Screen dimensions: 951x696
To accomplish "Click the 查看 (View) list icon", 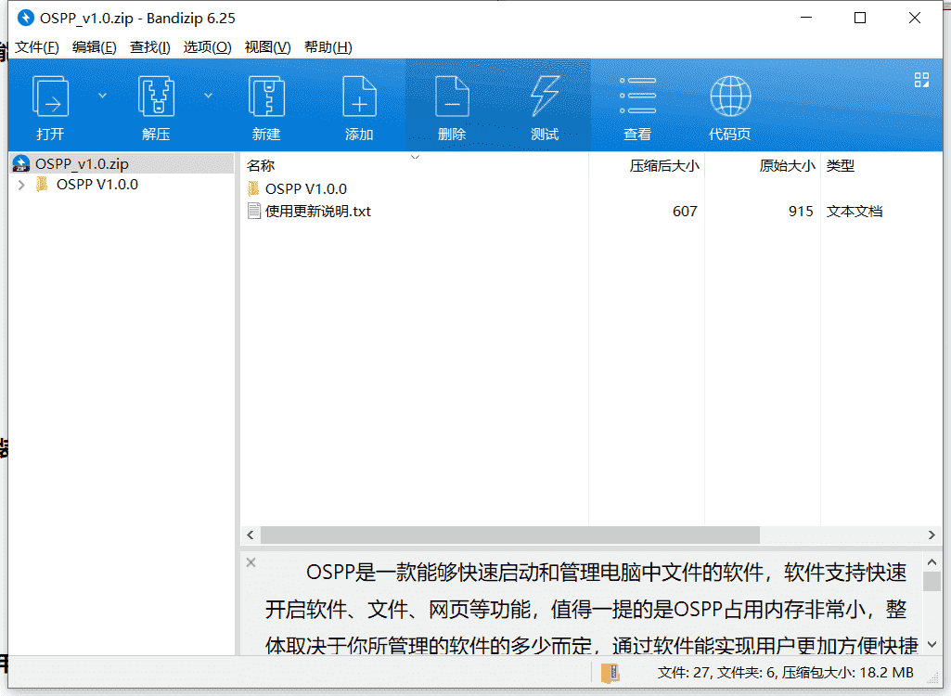I will click(x=637, y=96).
